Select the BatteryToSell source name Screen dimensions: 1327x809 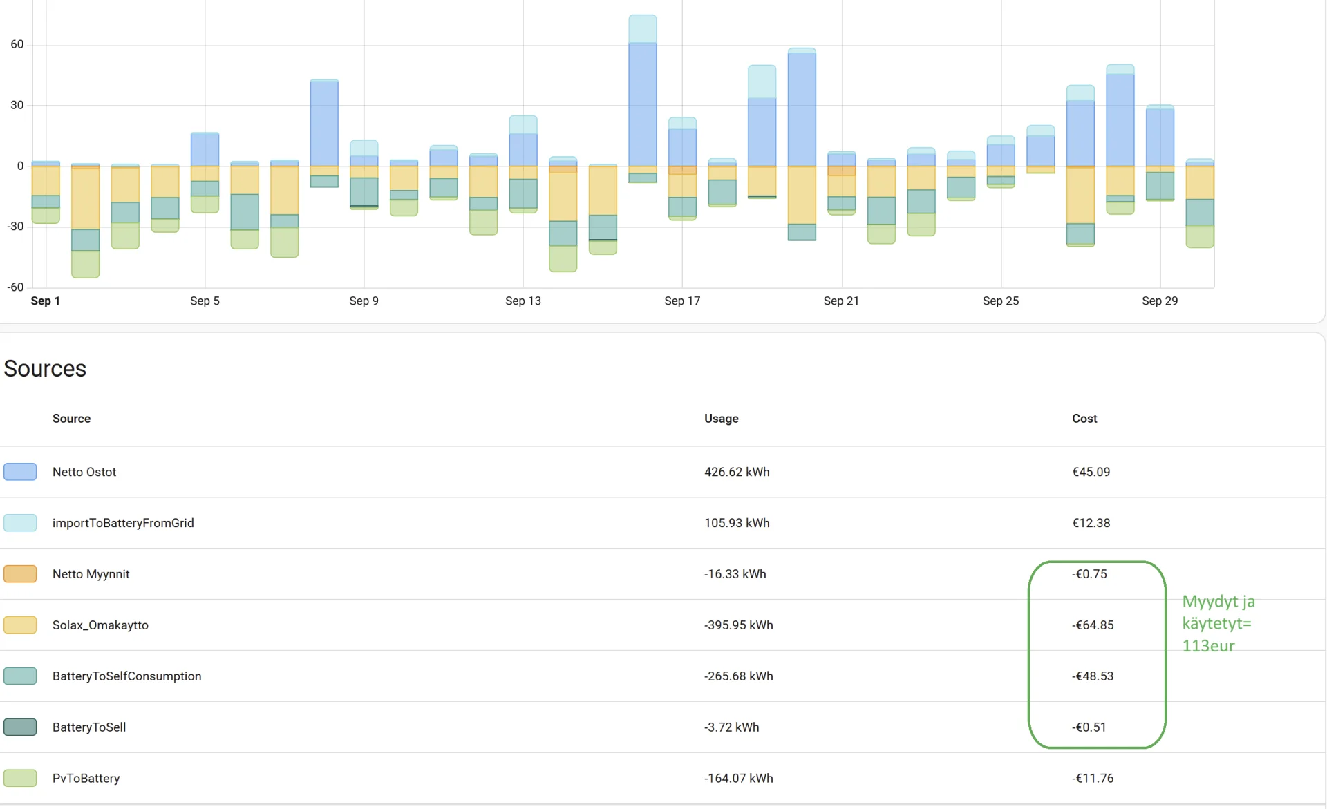pos(89,727)
